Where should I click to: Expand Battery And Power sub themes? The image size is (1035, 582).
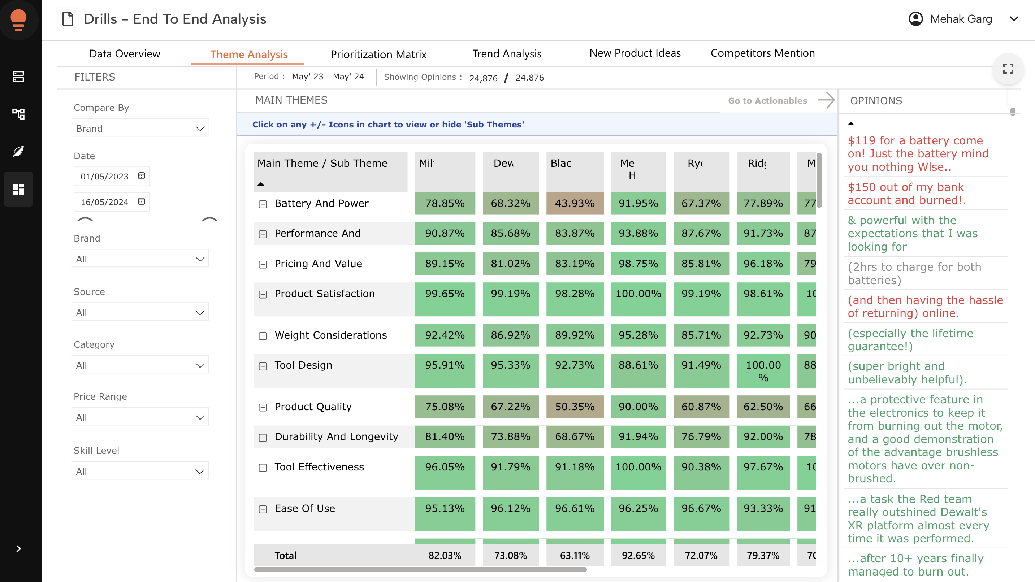(263, 204)
